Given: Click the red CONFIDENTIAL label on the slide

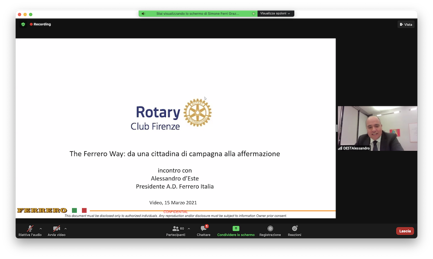Looking at the screenshot, I should 176,212.
